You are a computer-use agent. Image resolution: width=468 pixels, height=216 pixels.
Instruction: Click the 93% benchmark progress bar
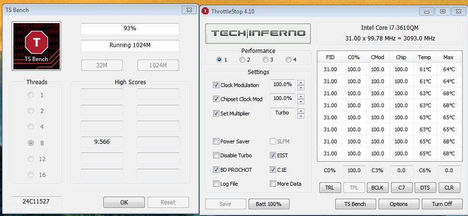point(130,29)
